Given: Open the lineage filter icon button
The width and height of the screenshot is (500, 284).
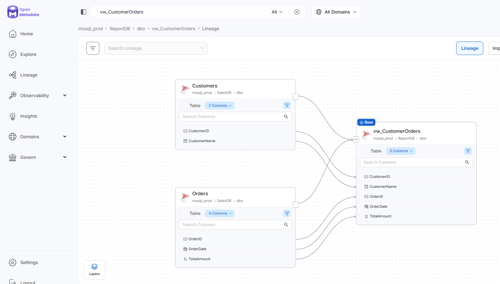Looking at the screenshot, I should (93, 48).
